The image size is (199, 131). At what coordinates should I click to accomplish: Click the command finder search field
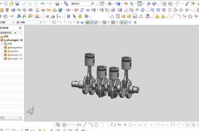point(83,4)
